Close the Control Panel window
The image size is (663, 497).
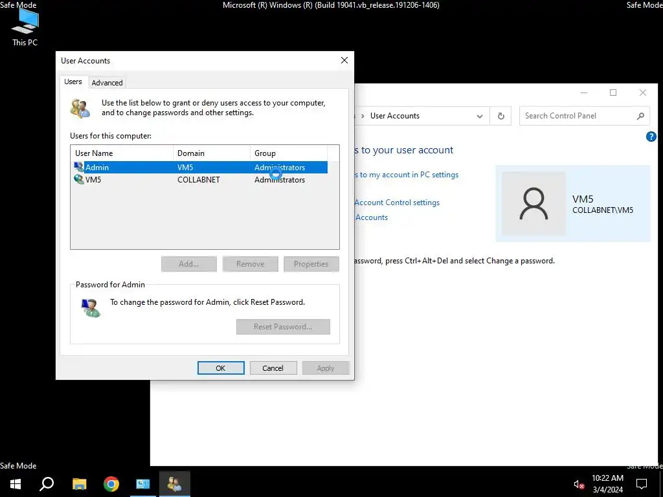click(643, 93)
